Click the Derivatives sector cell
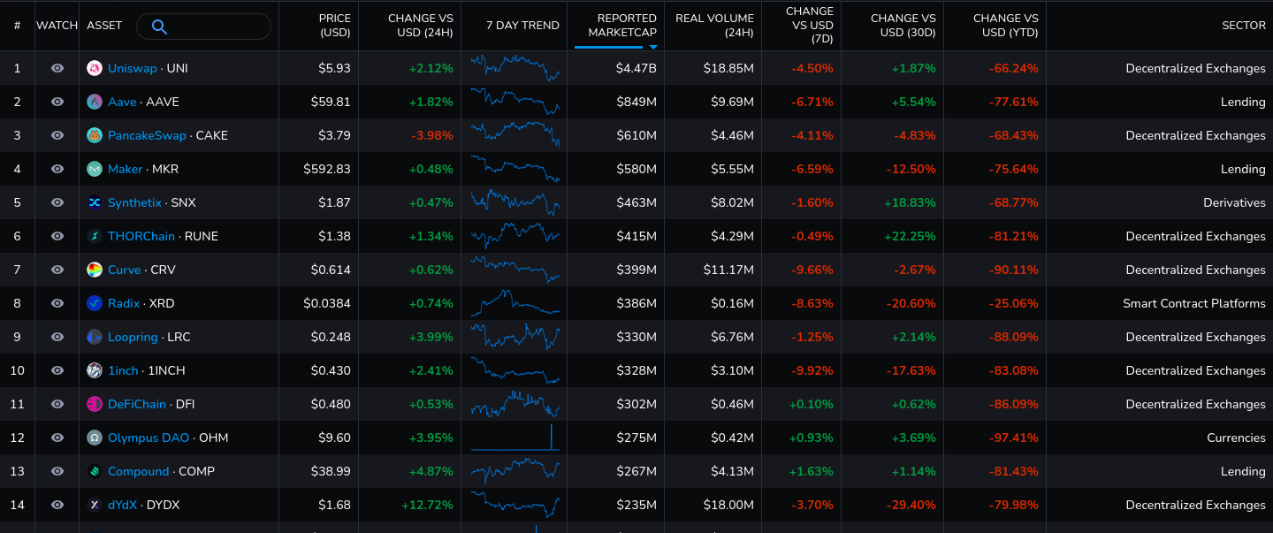This screenshot has width=1273, height=533. tap(1234, 202)
